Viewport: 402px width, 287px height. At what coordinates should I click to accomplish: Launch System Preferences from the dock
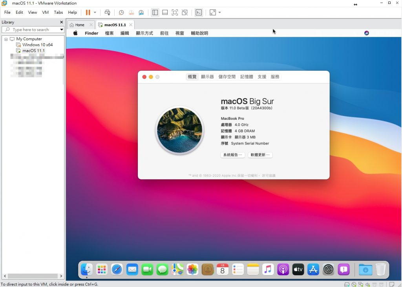coord(328,269)
